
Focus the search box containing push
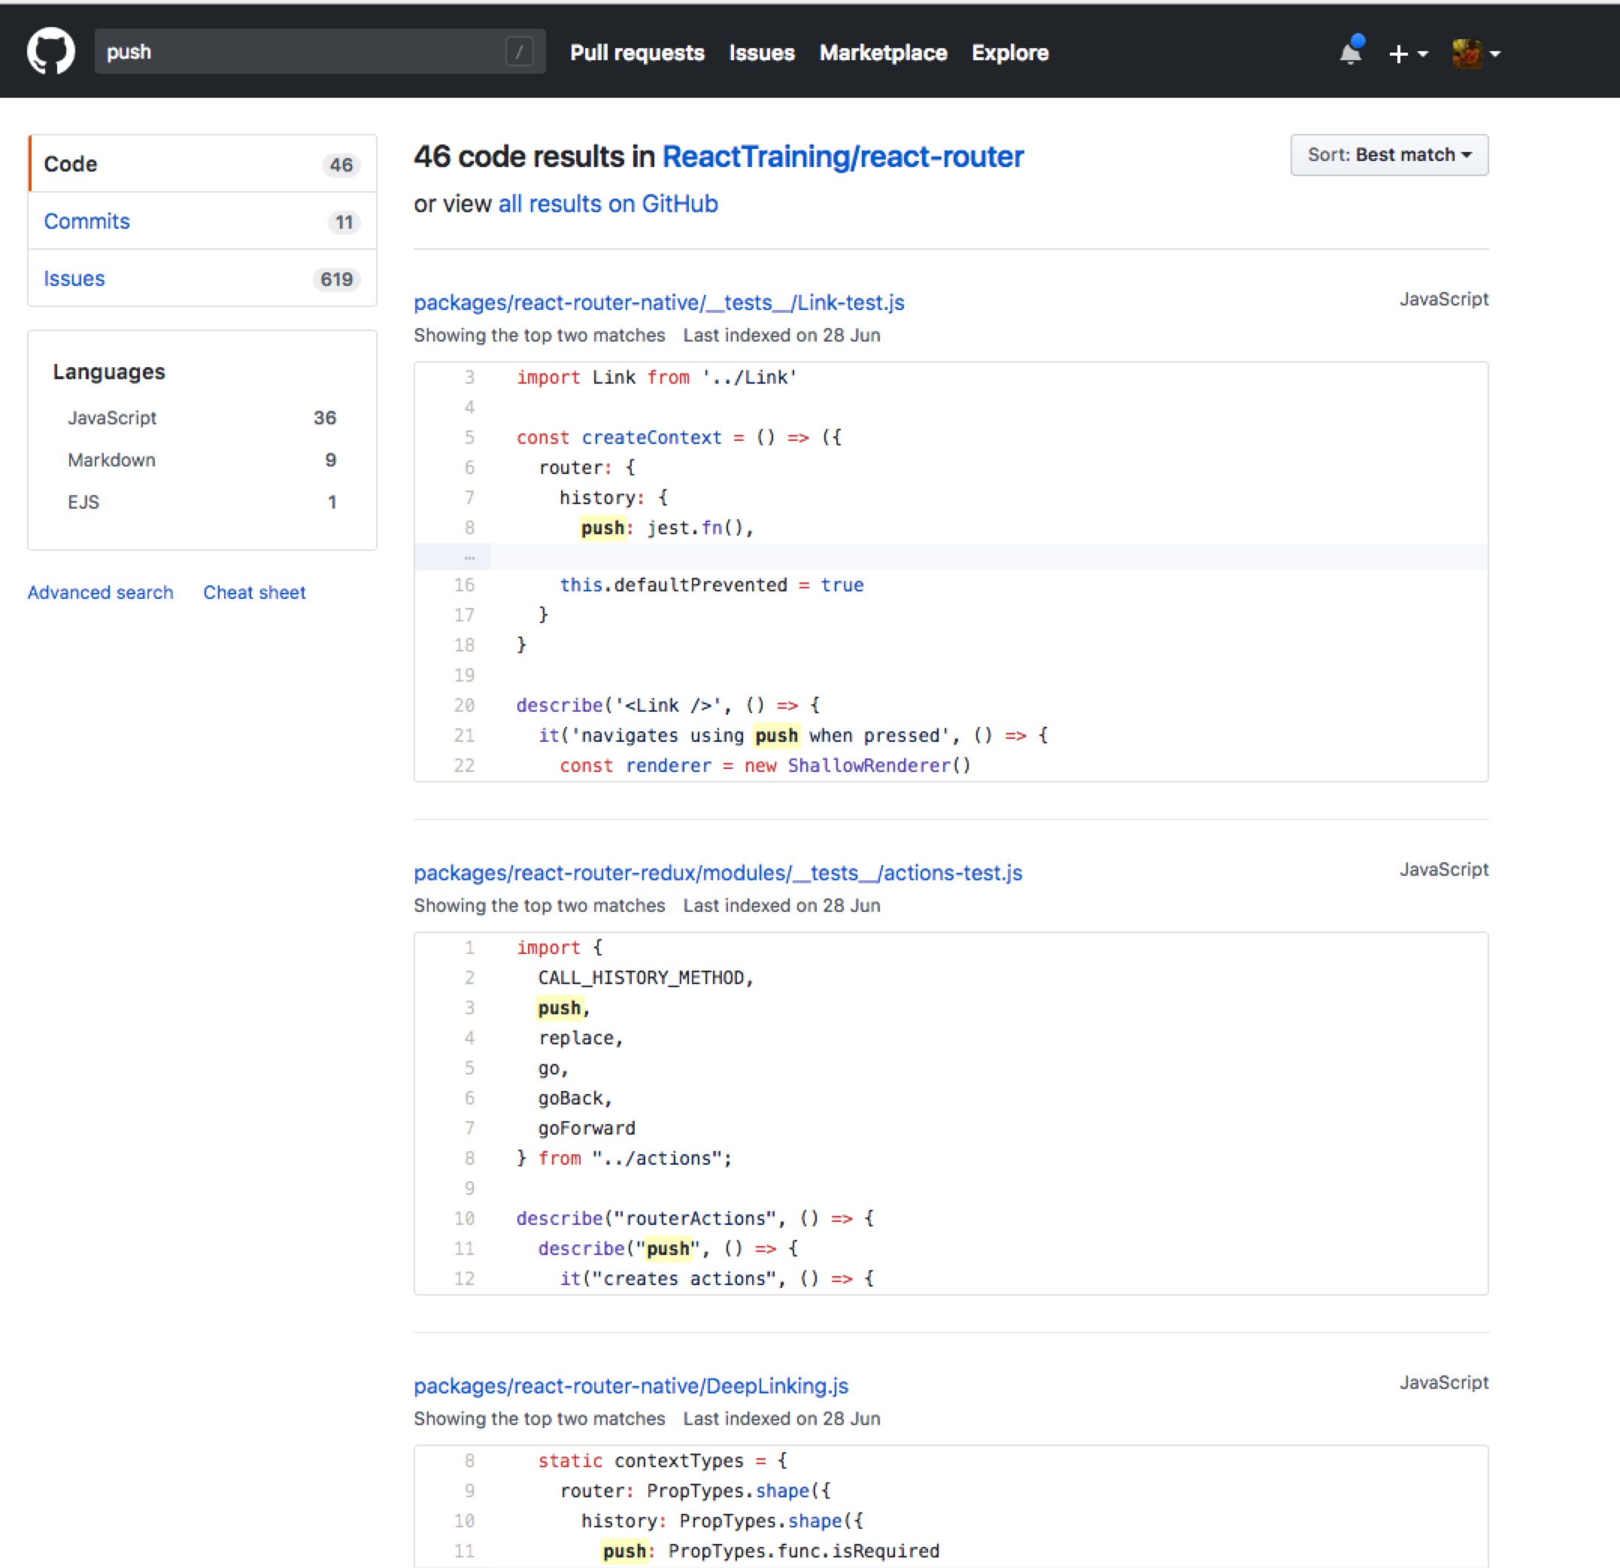pyautogui.click(x=320, y=51)
